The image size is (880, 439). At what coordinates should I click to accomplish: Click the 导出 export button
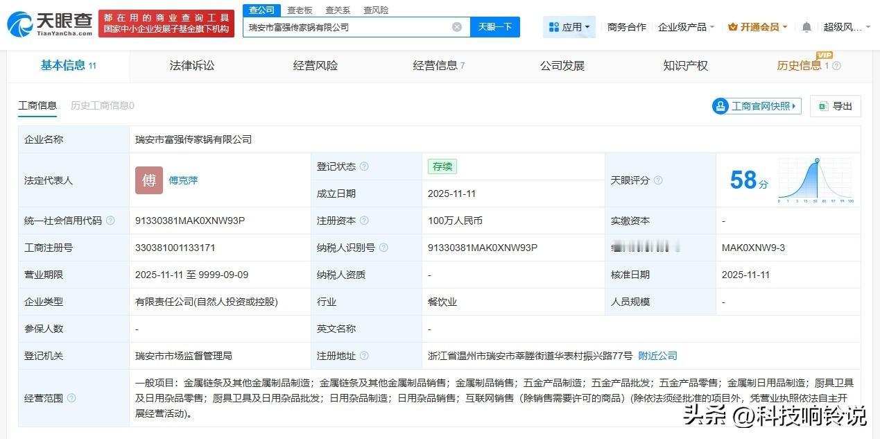(x=836, y=106)
